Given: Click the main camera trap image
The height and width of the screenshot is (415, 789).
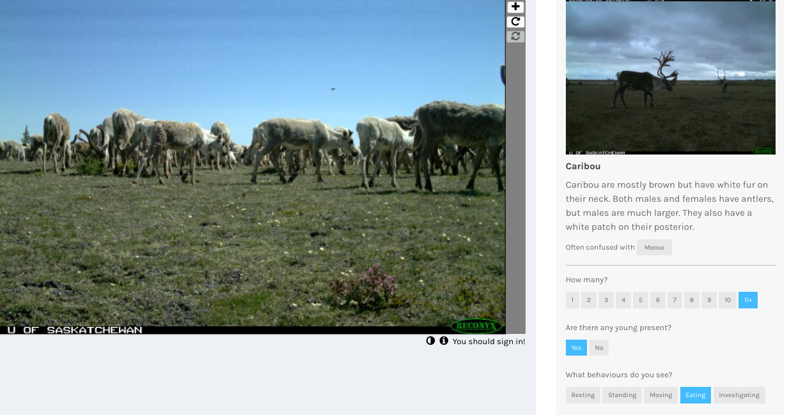Looking at the screenshot, I should (253, 167).
